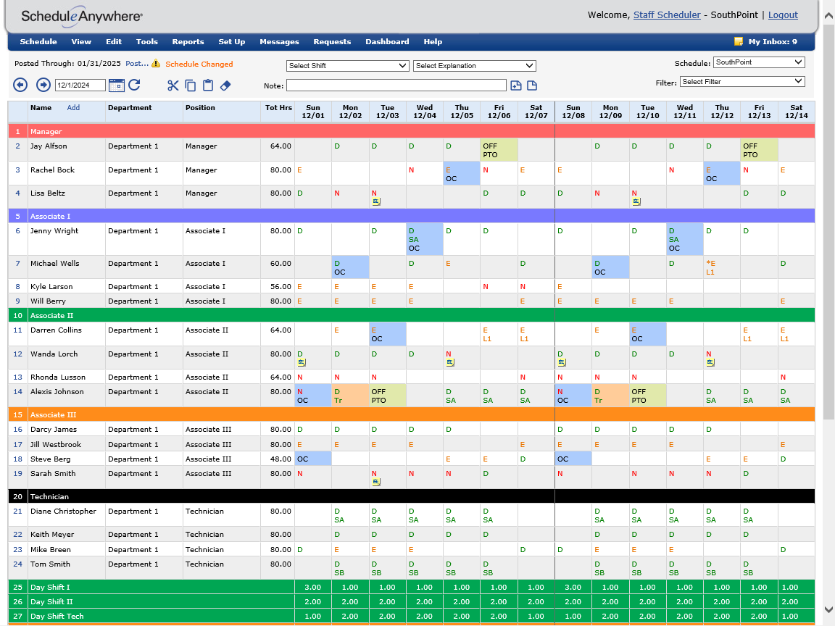Click the refresh schedule icon
This screenshot has width=835, height=626.
(x=135, y=85)
